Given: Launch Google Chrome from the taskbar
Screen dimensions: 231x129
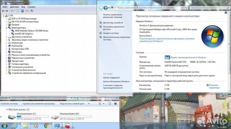Looking at the screenshot, I should 47,126.
